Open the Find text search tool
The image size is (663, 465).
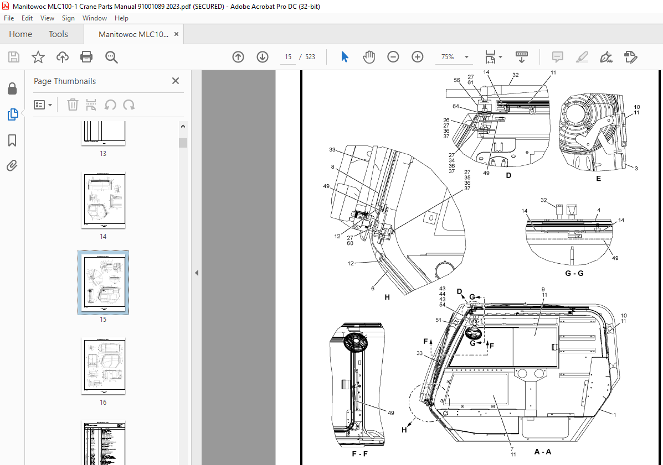coord(111,57)
